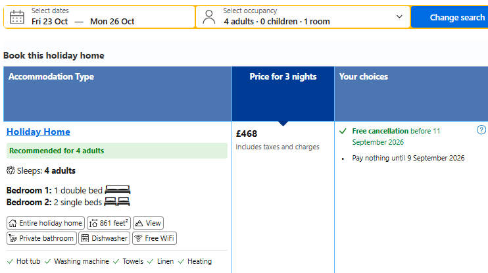Open the free cancellation help question-mark icon

click(x=481, y=130)
